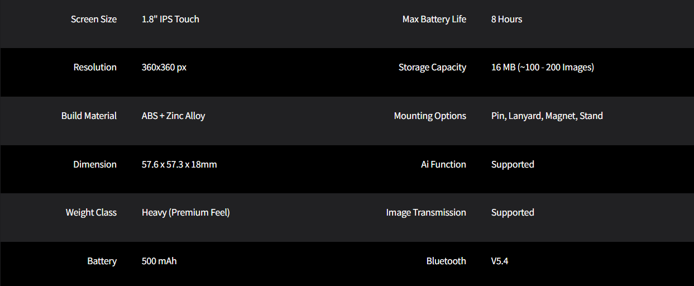
Task: Click the Storage Capacity label
Action: click(432, 67)
